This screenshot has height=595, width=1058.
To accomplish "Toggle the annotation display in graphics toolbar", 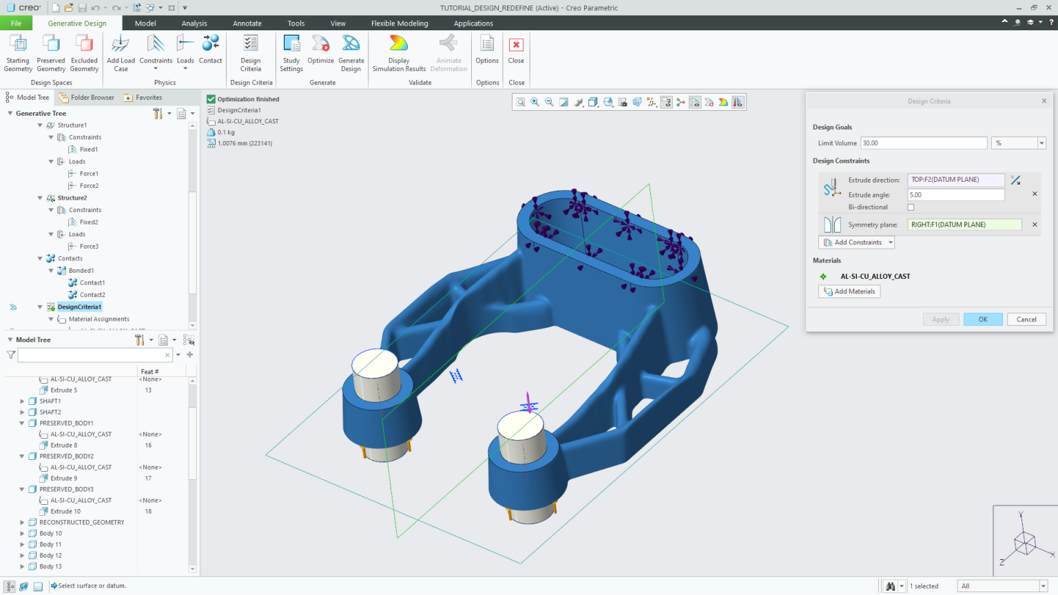I will coord(667,101).
